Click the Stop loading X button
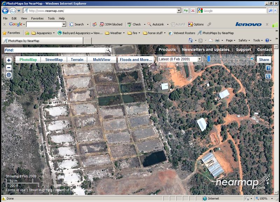 (x=193, y=11)
